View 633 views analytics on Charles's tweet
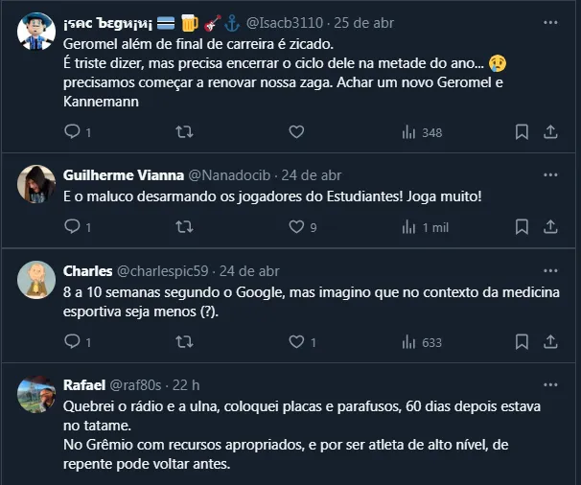This screenshot has height=485, width=581. click(421, 342)
